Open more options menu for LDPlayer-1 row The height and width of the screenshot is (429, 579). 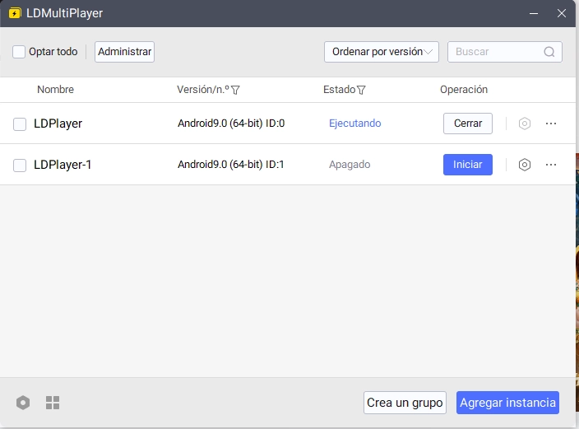point(550,165)
